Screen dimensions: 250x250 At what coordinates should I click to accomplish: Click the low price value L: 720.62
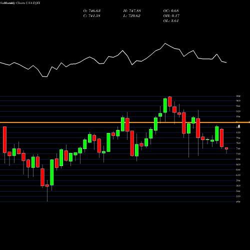point(131,16)
